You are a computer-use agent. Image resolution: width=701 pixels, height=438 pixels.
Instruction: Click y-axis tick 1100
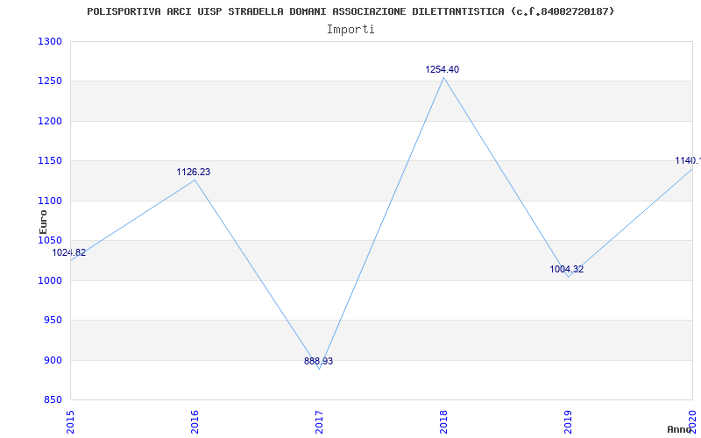pyautogui.click(x=50, y=201)
